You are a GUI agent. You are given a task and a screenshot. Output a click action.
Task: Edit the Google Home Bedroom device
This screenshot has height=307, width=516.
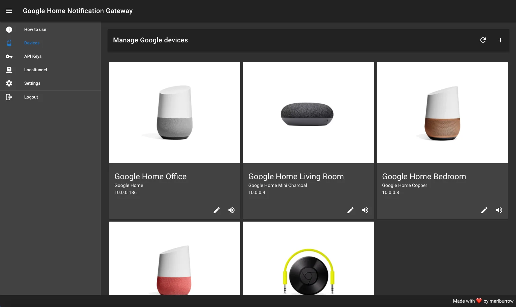click(484, 210)
